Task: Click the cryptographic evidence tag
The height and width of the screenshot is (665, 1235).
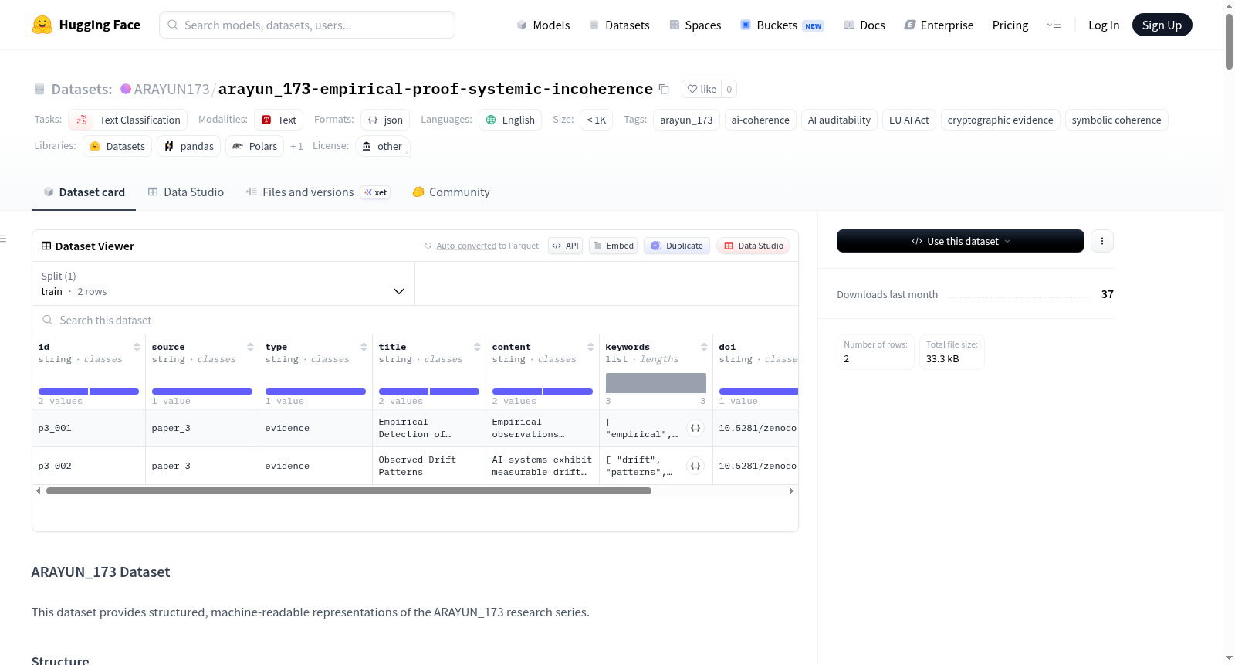Action: [1000, 120]
